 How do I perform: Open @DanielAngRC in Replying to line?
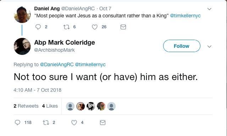pyautogui.click(x=57, y=64)
